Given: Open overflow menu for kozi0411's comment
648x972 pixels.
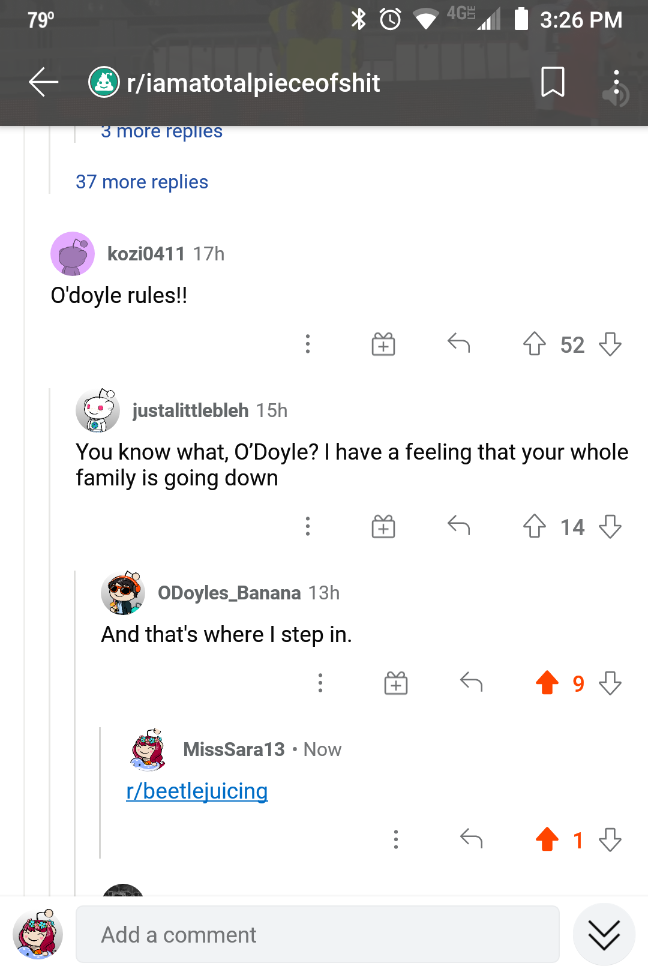Looking at the screenshot, I should point(308,344).
